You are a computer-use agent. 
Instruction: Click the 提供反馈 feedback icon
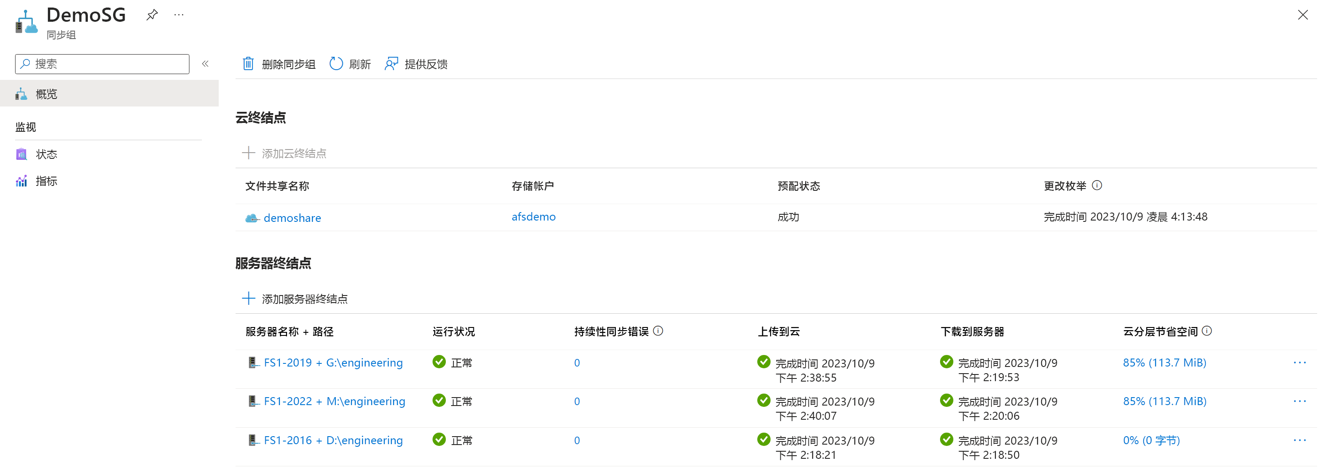tap(391, 64)
